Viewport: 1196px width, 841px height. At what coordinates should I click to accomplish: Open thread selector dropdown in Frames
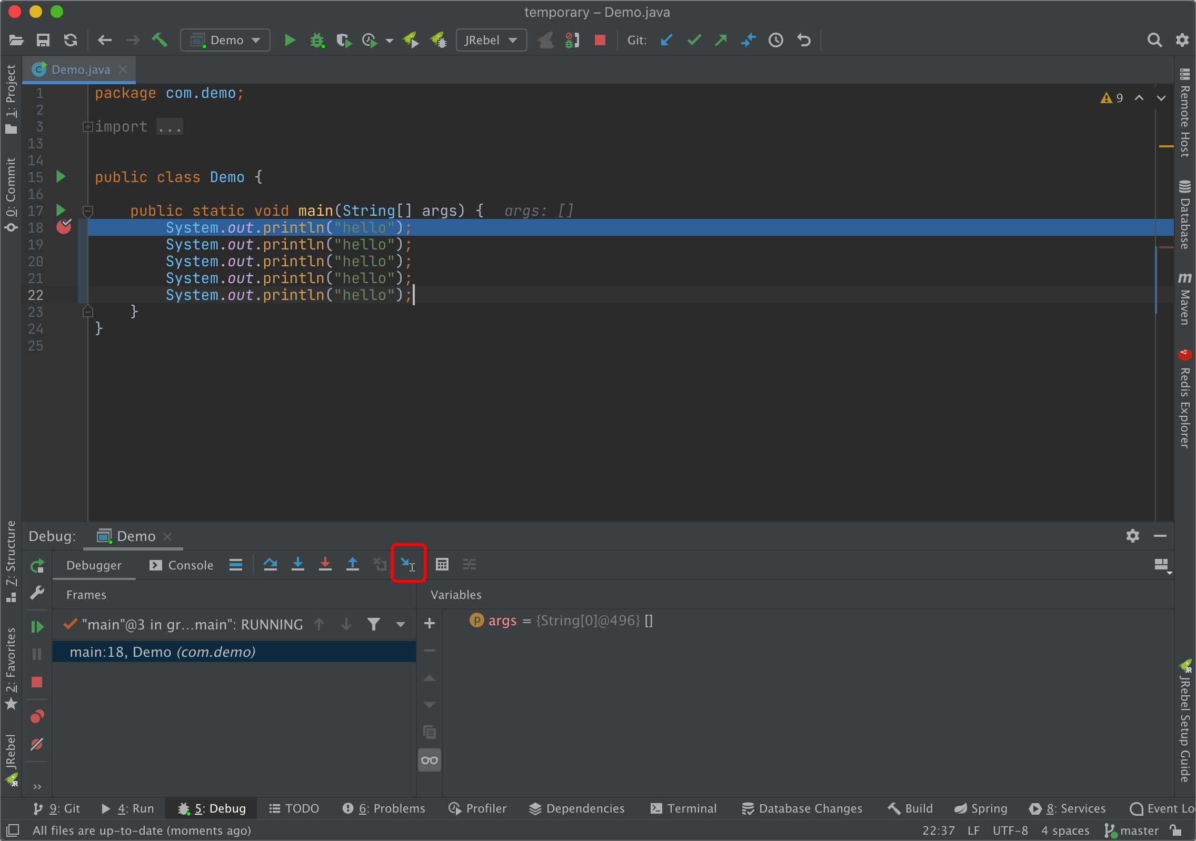point(400,625)
